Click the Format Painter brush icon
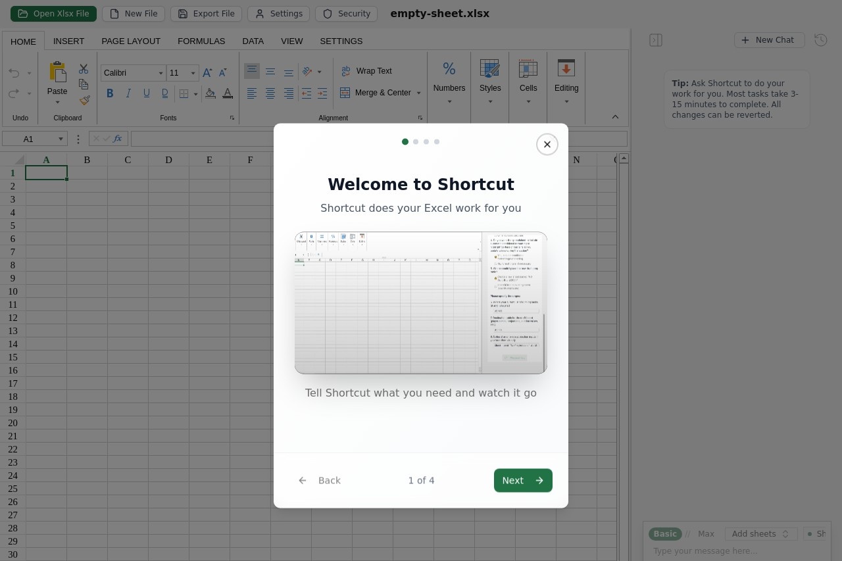The width and height of the screenshot is (842, 561). [x=84, y=100]
